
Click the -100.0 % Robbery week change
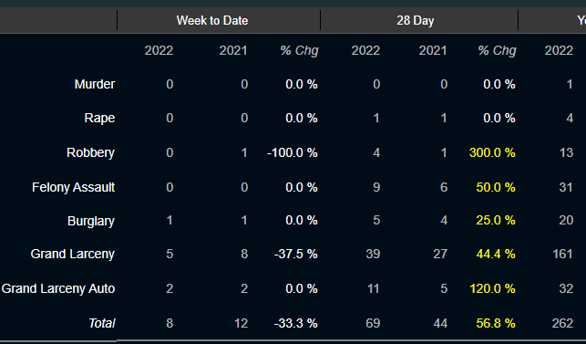coord(293,152)
